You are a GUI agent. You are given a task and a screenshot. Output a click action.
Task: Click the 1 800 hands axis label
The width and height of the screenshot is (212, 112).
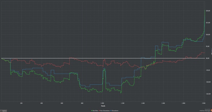184,103
